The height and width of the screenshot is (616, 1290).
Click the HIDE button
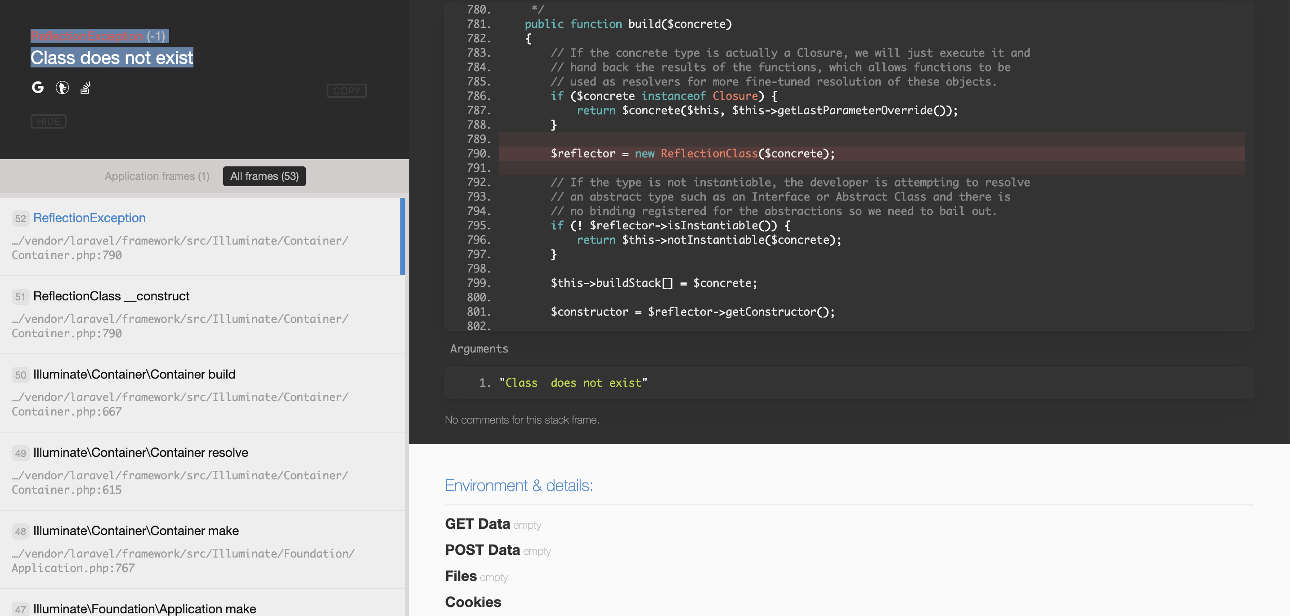[x=48, y=121]
